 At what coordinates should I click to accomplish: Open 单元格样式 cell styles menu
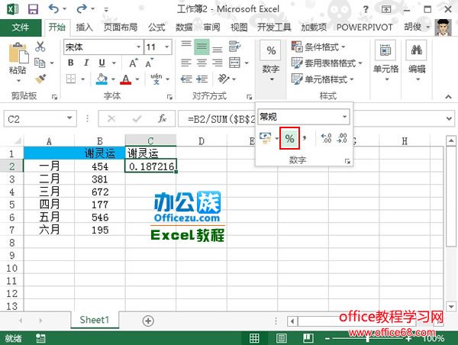tap(322, 79)
